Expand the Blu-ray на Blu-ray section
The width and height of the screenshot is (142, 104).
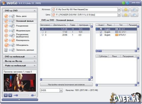coord(34,61)
